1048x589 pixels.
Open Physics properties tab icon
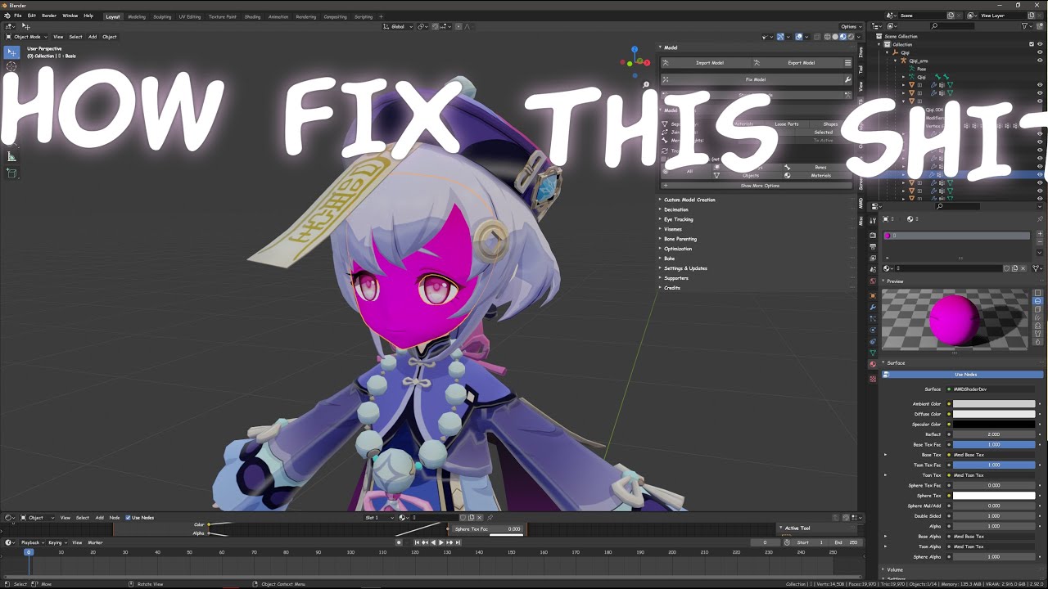pos(873,330)
